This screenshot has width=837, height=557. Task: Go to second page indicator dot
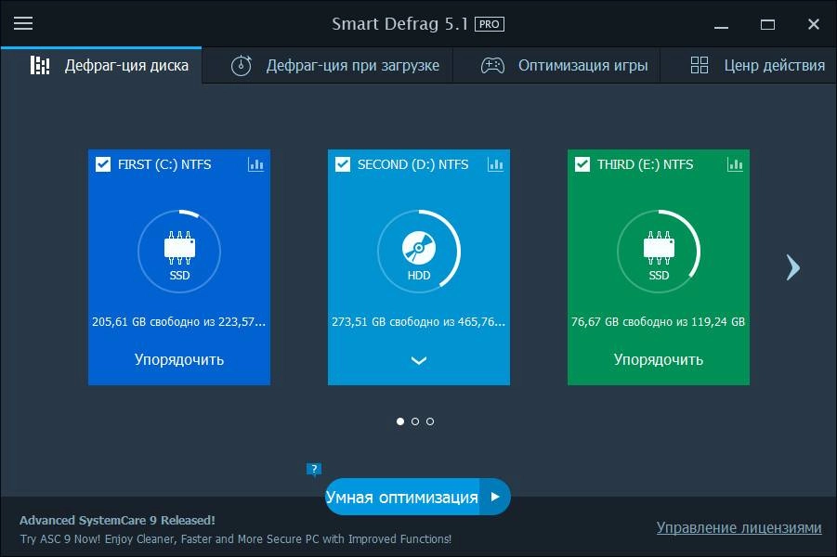(x=415, y=421)
